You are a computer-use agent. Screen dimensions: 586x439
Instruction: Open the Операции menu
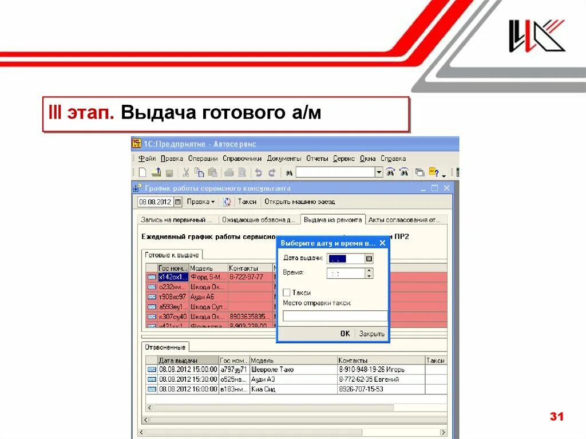[203, 159]
